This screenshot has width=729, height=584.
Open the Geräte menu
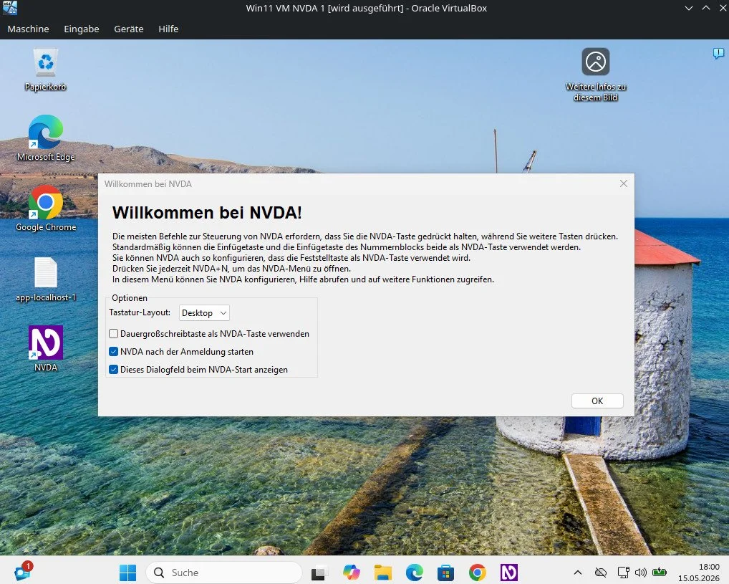point(129,29)
